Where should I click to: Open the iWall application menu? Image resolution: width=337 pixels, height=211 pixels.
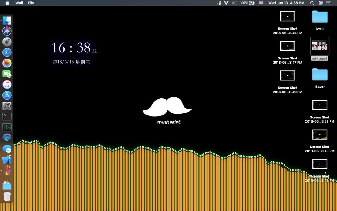[18, 3]
